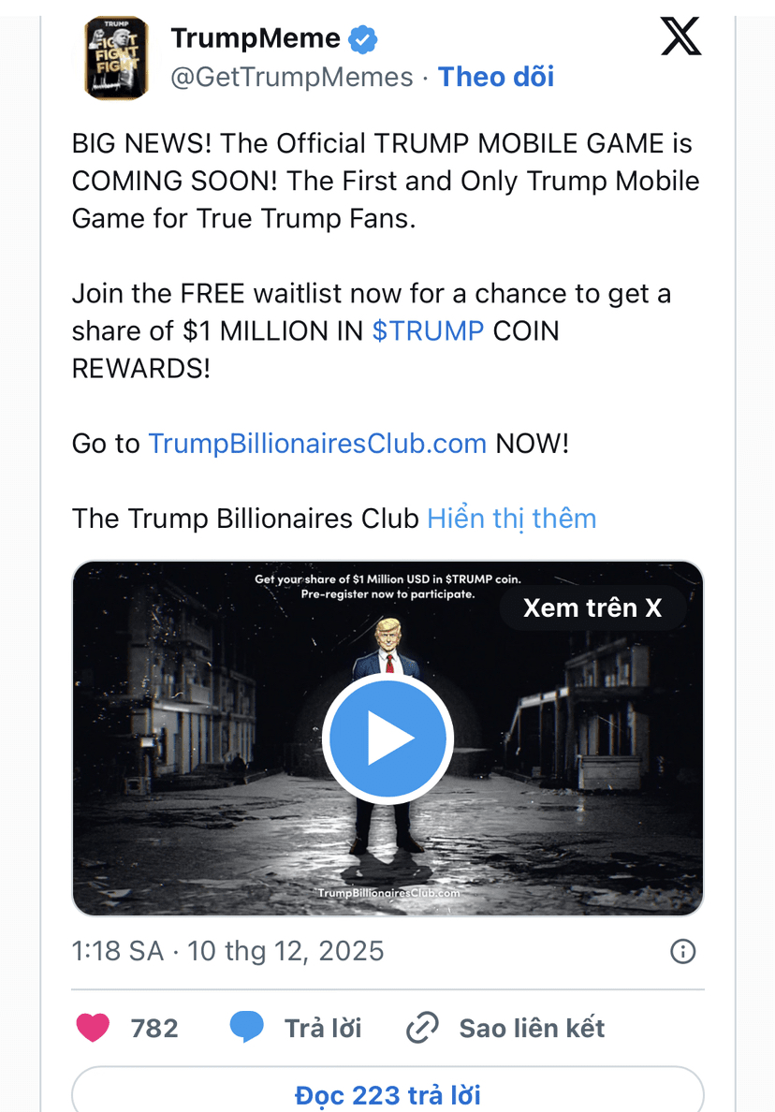
Task: Click the 782 likes count
Action: click(x=154, y=1028)
